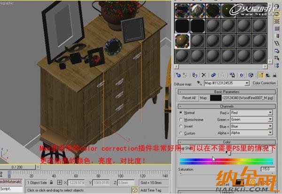The image size is (282, 194).
Task: Select Monochrome channel mode
Action: (181, 119)
